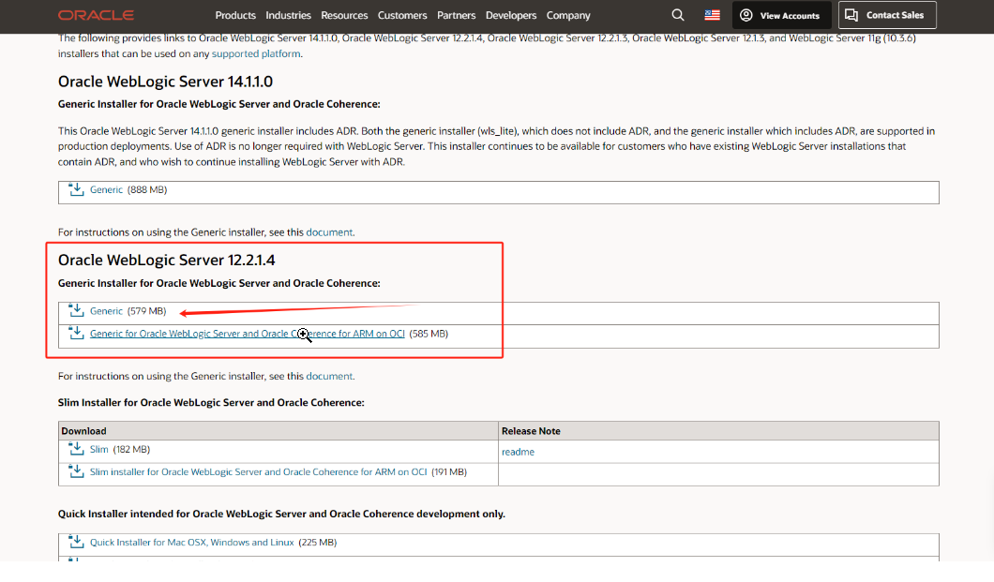Click the (225 MB) size text

pos(318,542)
